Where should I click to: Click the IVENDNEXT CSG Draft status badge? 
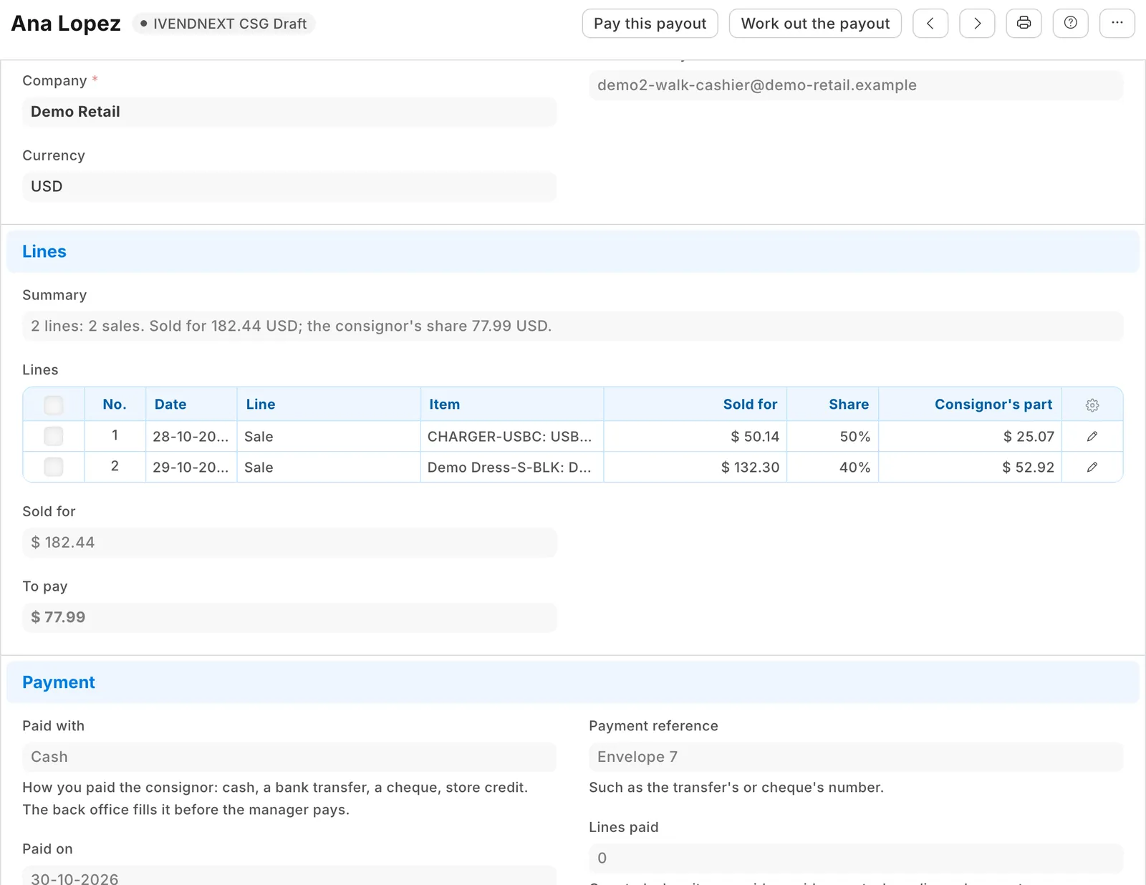pyautogui.click(x=223, y=24)
